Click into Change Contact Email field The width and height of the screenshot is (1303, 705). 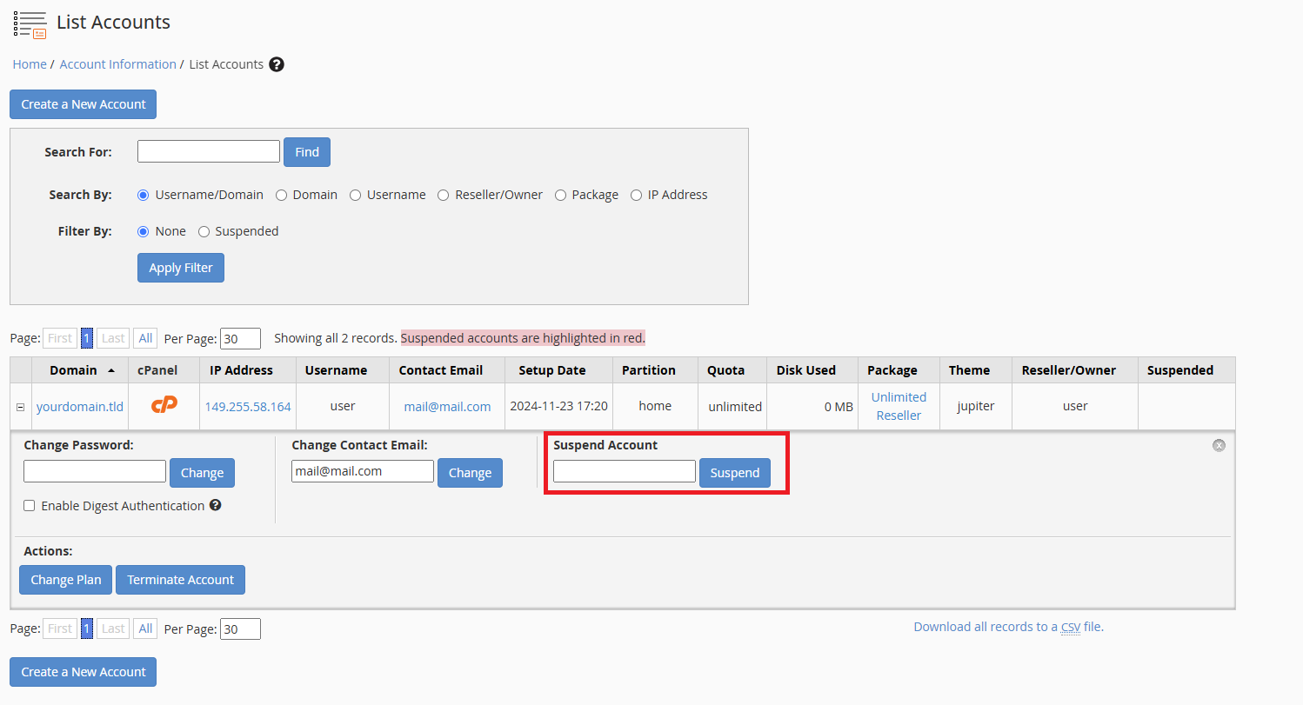363,471
